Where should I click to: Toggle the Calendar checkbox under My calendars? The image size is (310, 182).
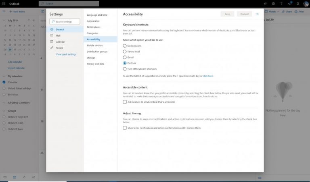(4, 82)
